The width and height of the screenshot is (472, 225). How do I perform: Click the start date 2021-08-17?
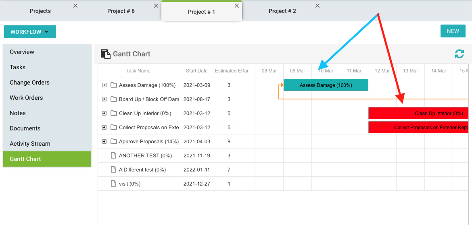tap(197, 99)
